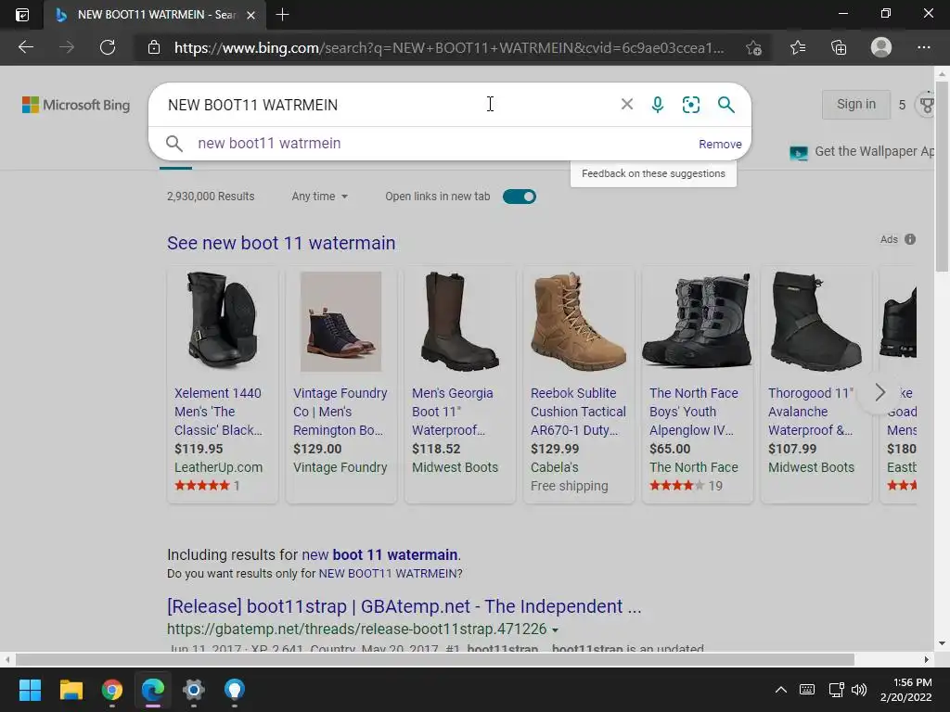Open Vintage Foundry Remington boot listing
This screenshot has height=712, width=950.
click(x=340, y=412)
